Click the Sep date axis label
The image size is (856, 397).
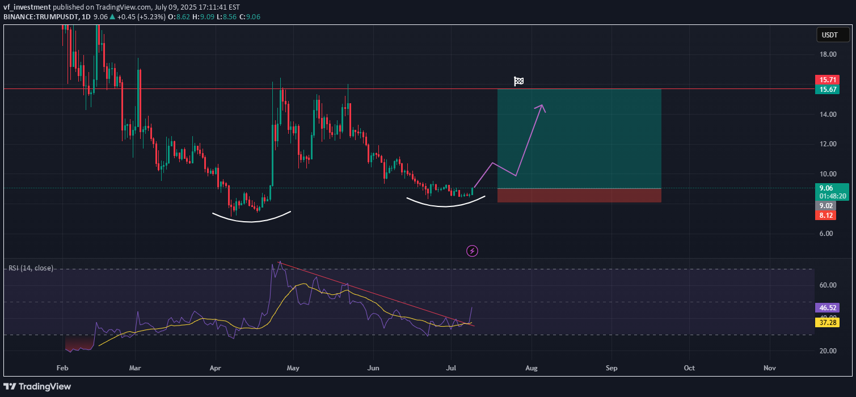point(612,368)
